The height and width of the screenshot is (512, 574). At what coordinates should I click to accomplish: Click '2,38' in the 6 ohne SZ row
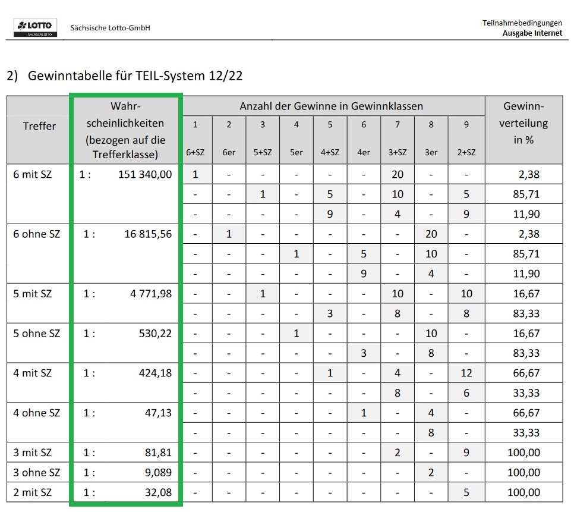click(529, 234)
